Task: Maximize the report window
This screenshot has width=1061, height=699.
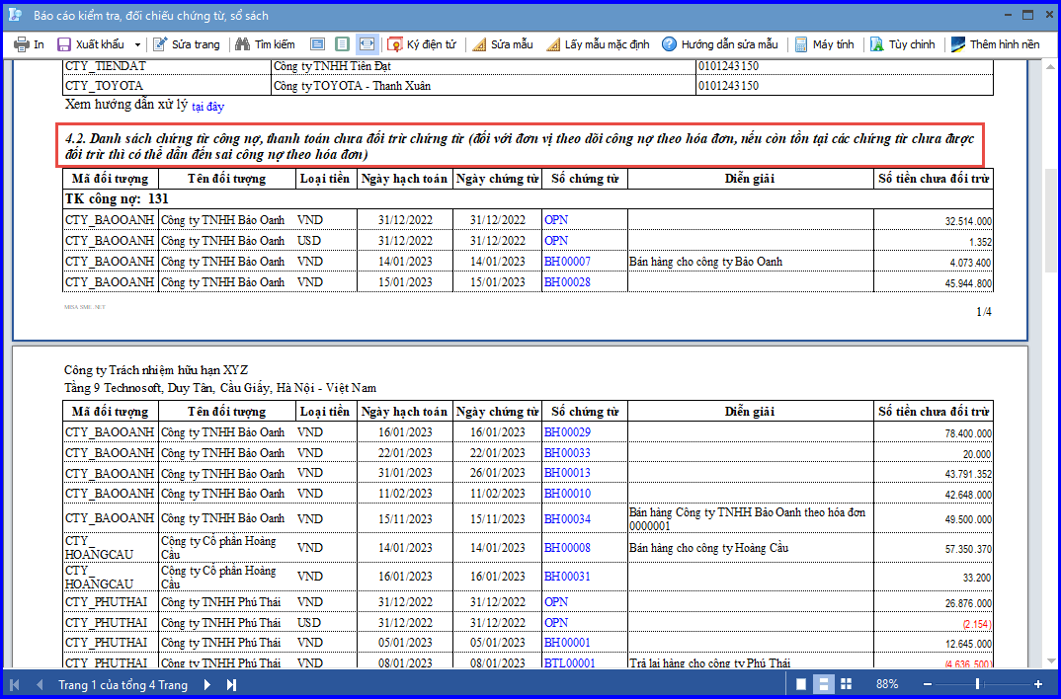Action: pos(1027,15)
